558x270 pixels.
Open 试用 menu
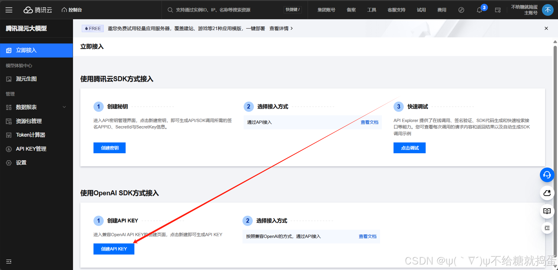(x=421, y=10)
